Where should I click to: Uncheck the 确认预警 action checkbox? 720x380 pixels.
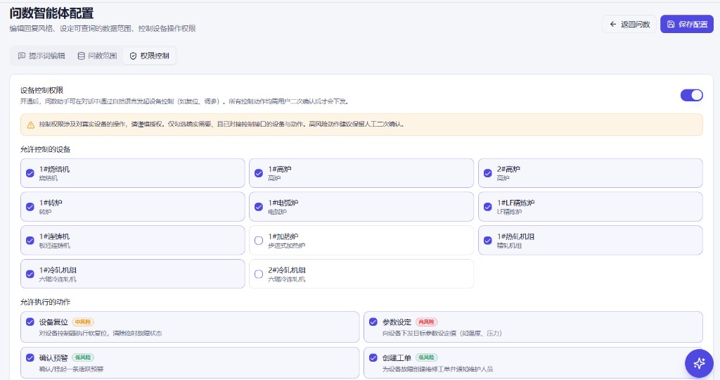point(30,357)
